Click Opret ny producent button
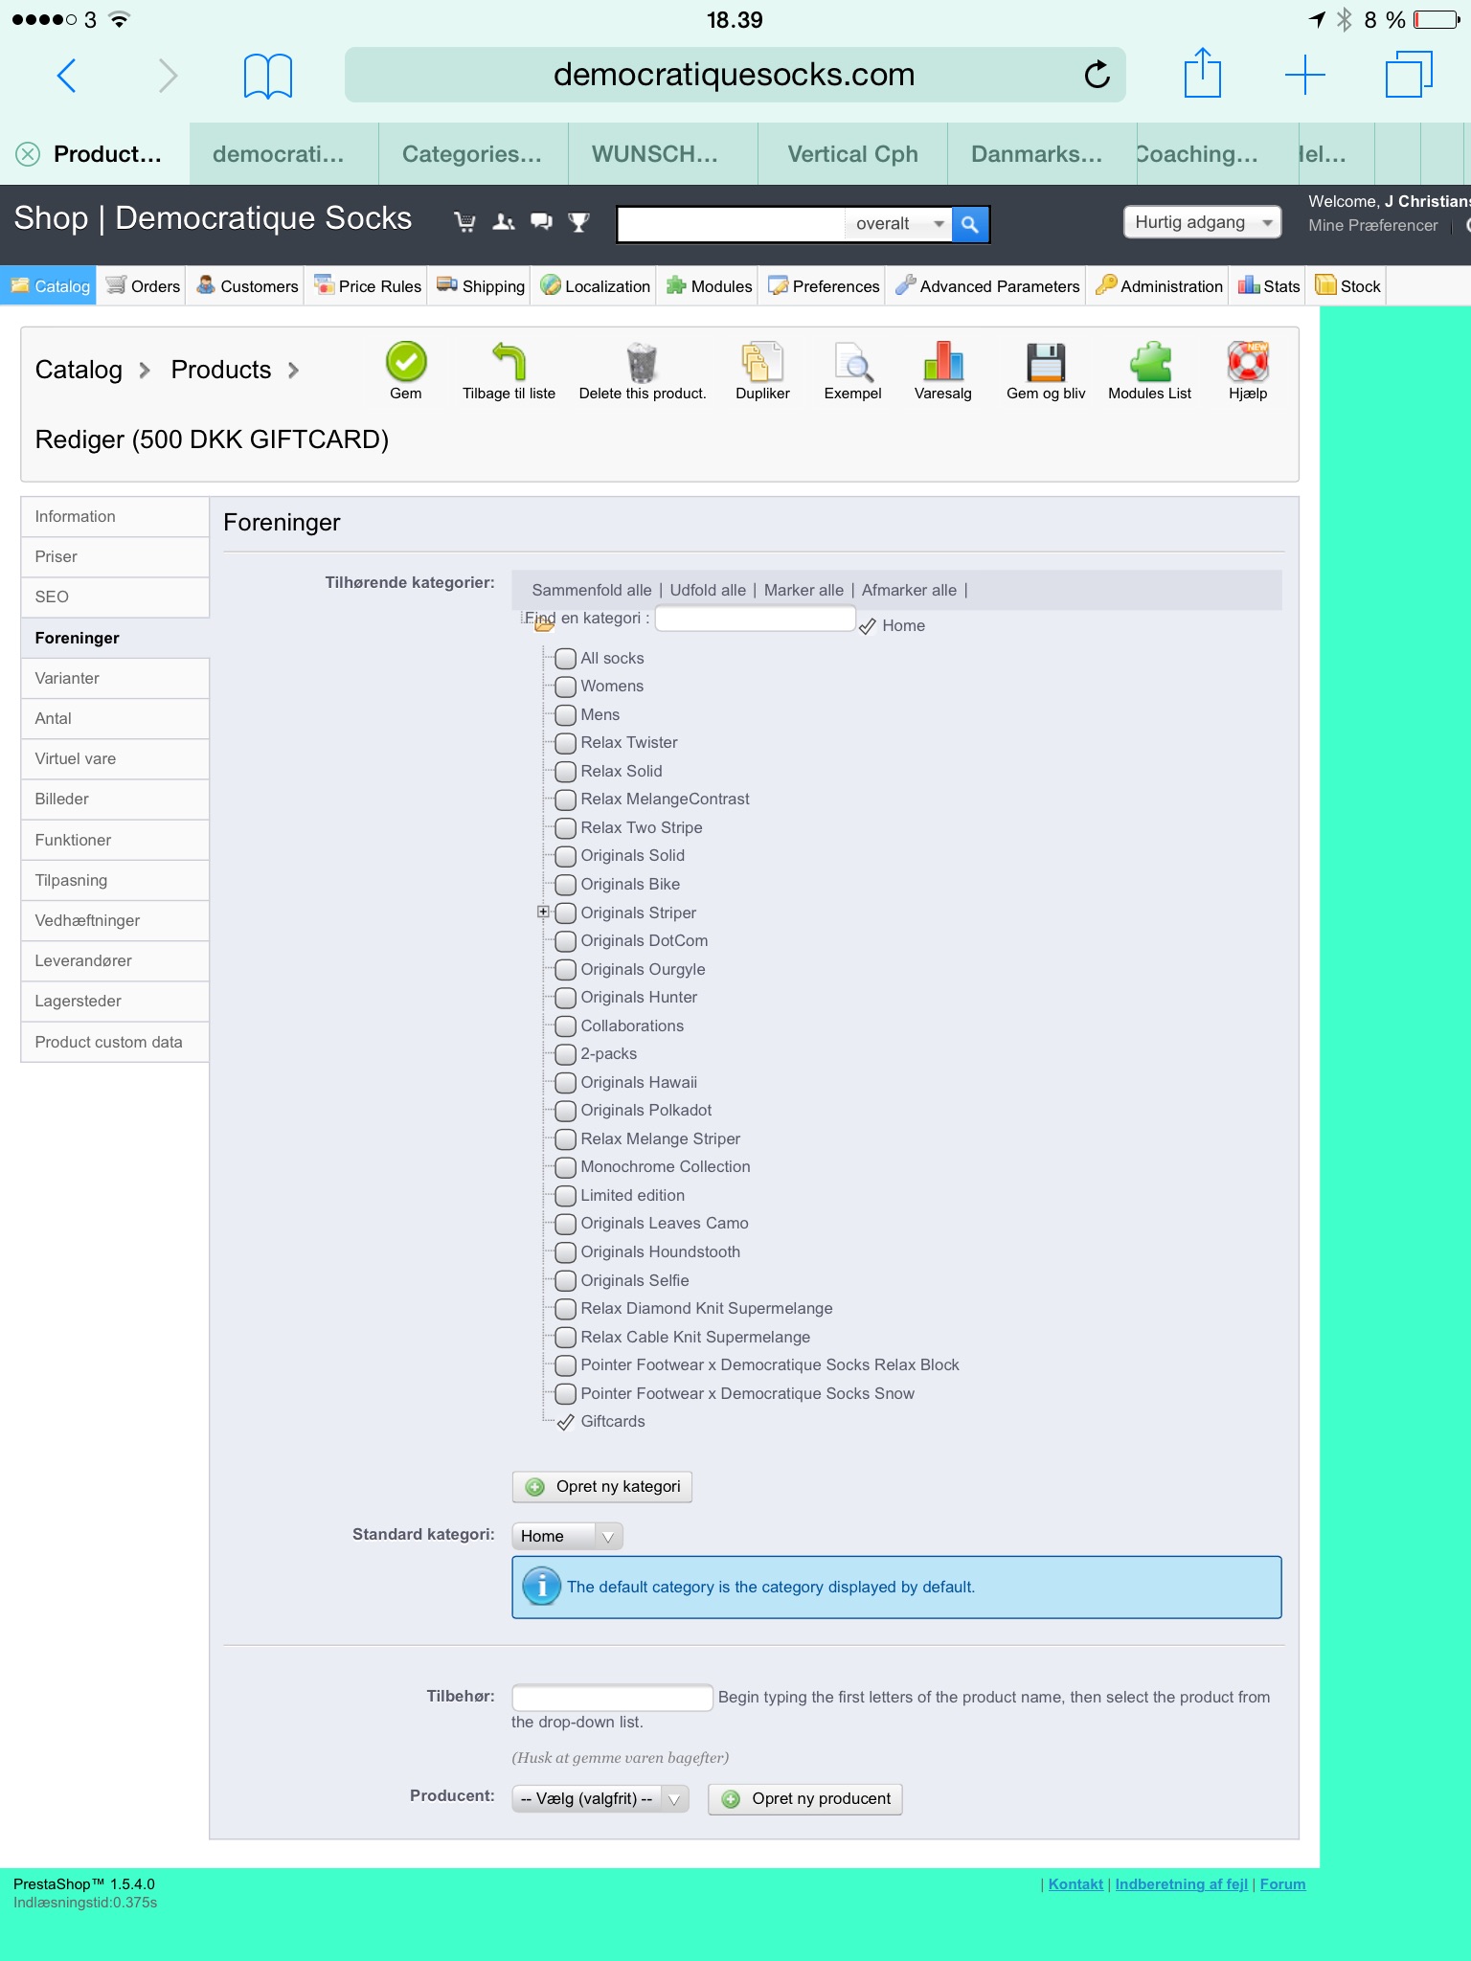This screenshot has width=1471, height=1961. (x=805, y=1799)
